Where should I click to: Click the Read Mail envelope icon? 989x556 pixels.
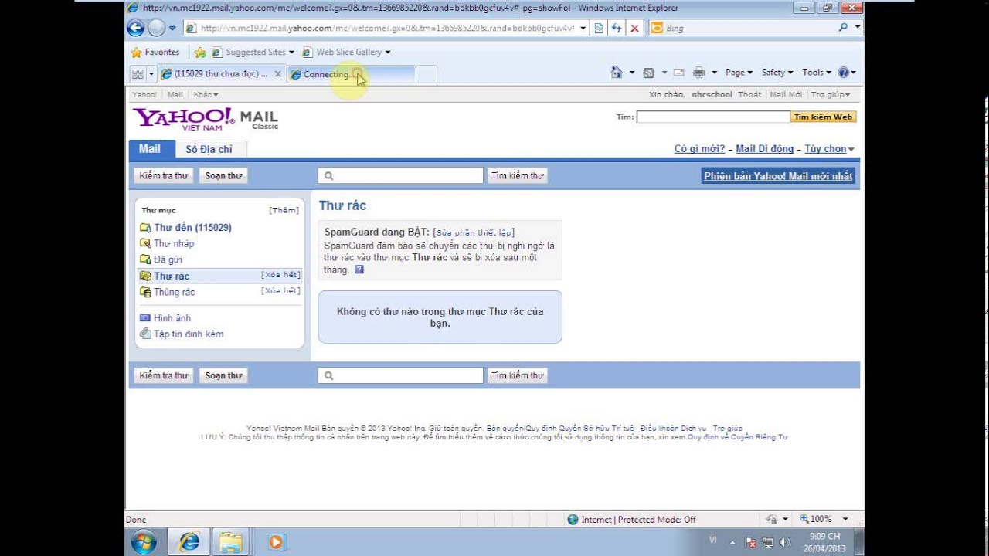[679, 73]
